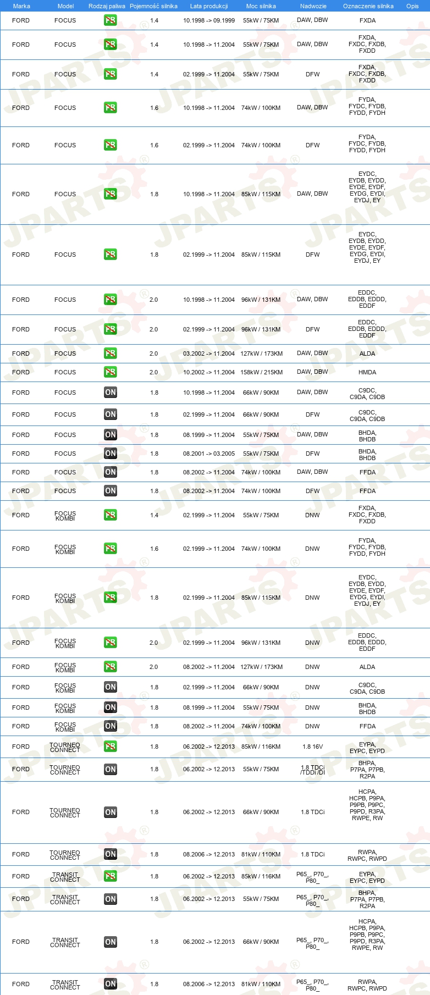Click the 'HMDA' engine code cell

click(x=367, y=372)
